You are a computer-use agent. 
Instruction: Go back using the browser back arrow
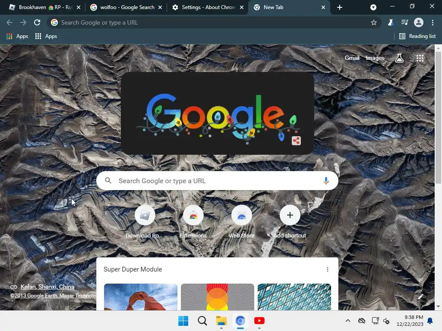tap(9, 22)
